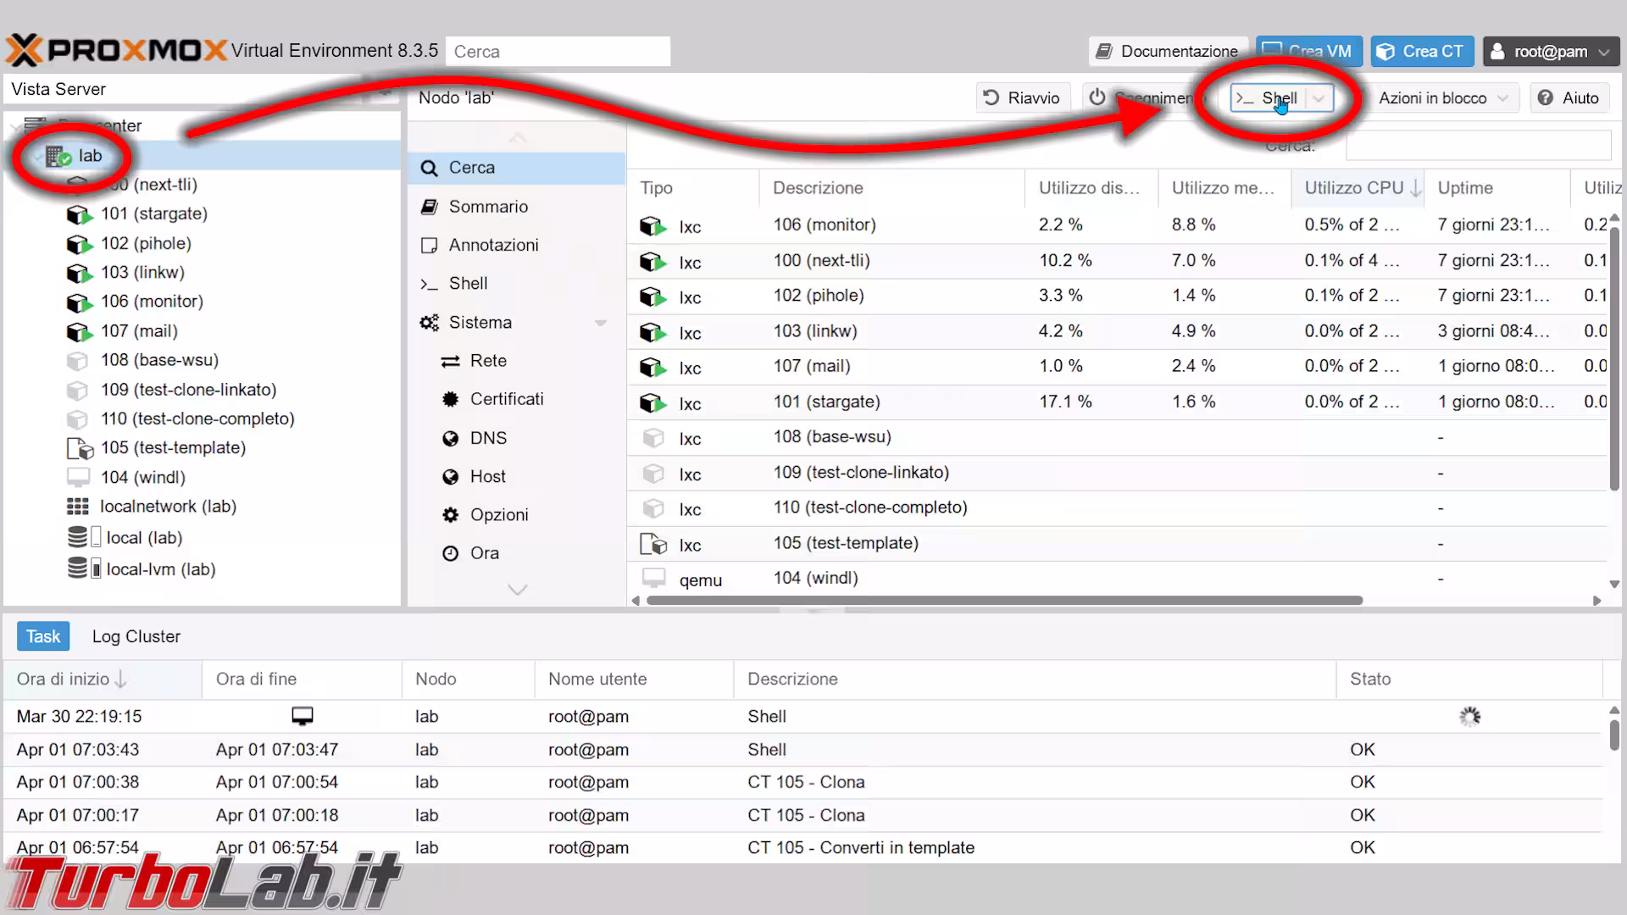This screenshot has width=1627, height=915.
Task: Expand the Shell button dropdown arrow
Action: 1319,98
